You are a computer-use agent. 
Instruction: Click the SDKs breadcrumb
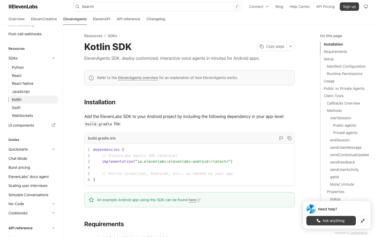click(x=112, y=36)
